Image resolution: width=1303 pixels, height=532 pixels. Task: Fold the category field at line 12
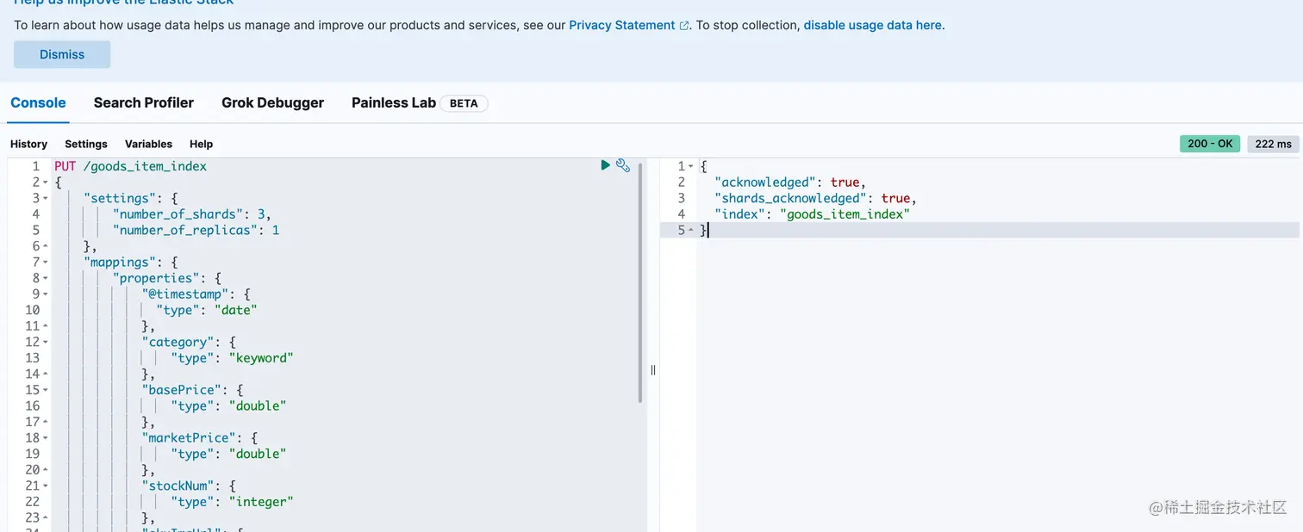45,342
